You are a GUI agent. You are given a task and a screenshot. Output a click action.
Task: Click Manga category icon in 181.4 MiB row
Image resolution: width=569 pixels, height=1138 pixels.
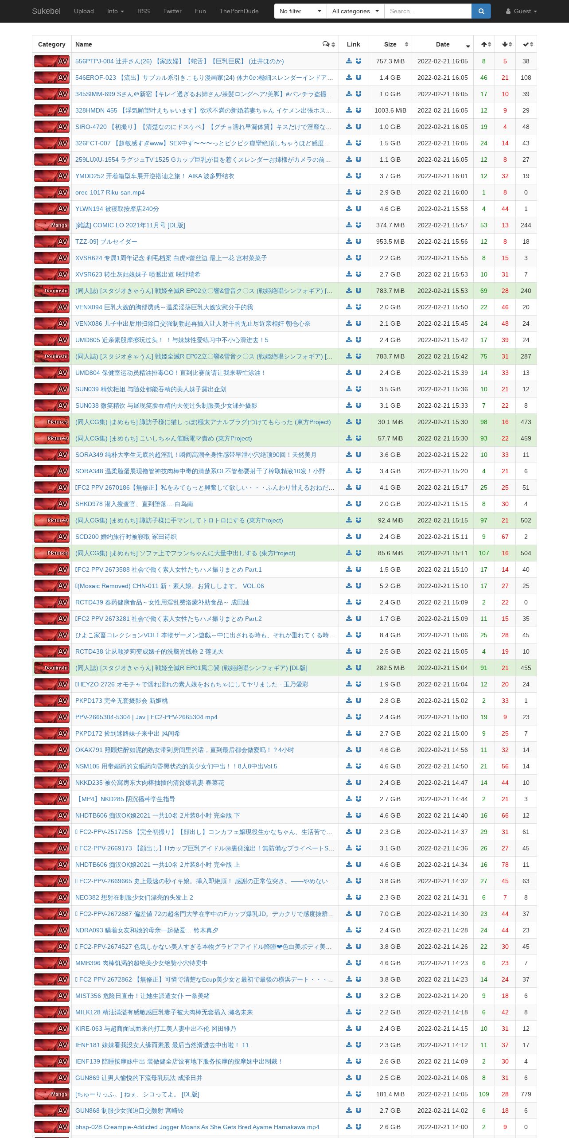coord(52,1094)
